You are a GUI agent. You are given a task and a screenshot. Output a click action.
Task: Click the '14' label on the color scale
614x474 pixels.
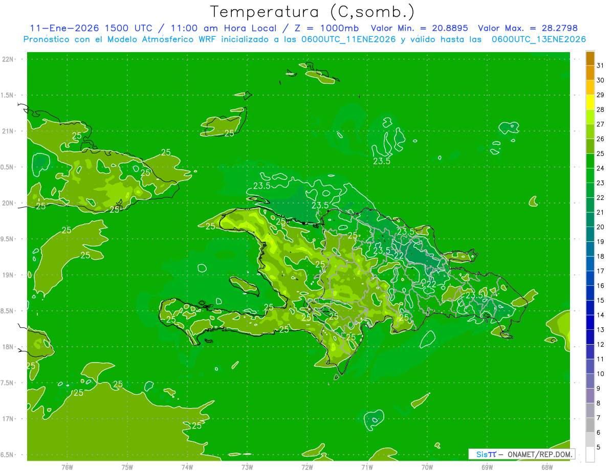(600, 315)
